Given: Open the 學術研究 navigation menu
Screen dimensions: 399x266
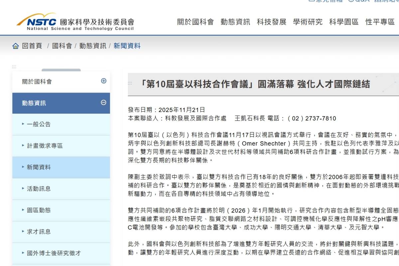Looking at the screenshot, I should tap(308, 22).
